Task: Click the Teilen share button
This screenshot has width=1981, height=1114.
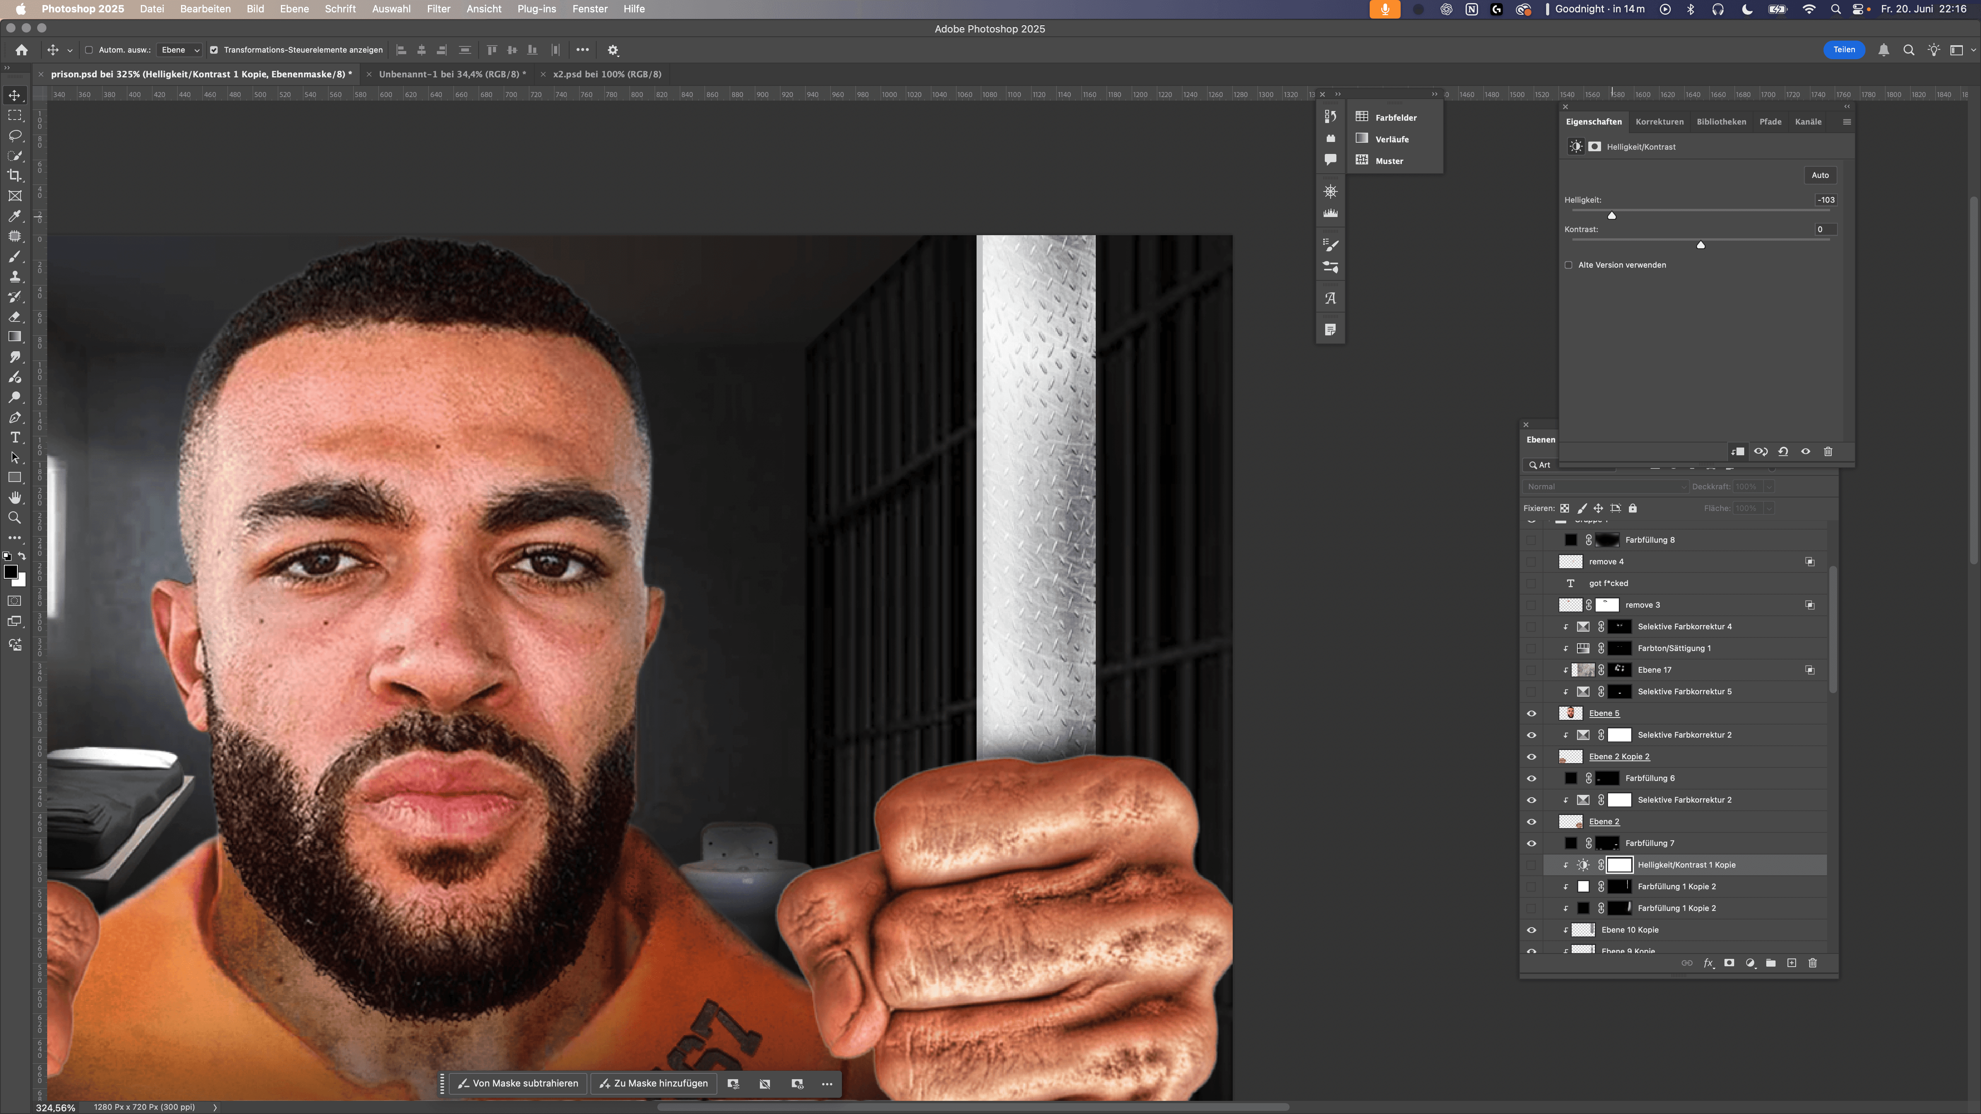Action: (1844, 50)
